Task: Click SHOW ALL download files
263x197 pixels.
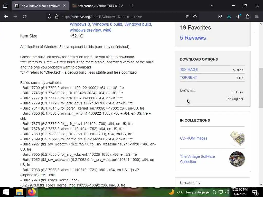Action: coord(187,91)
